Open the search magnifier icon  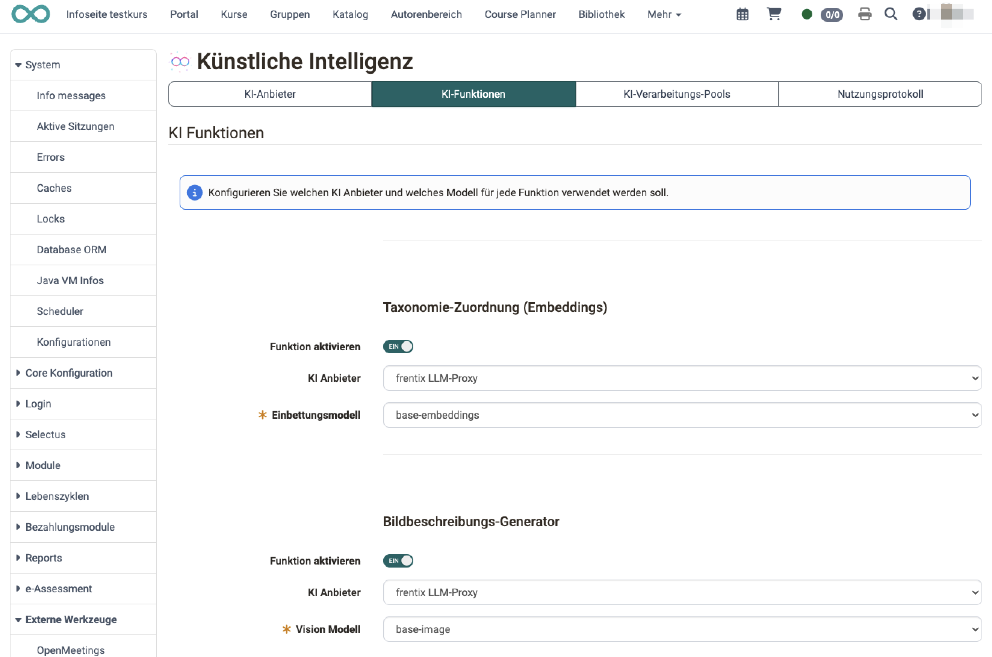point(891,14)
